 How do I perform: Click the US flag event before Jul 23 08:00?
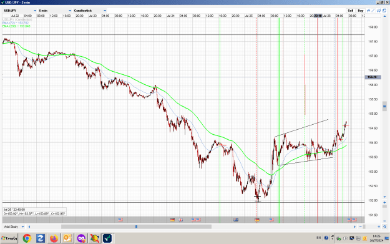pyautogui.click(x=120, y=220)
